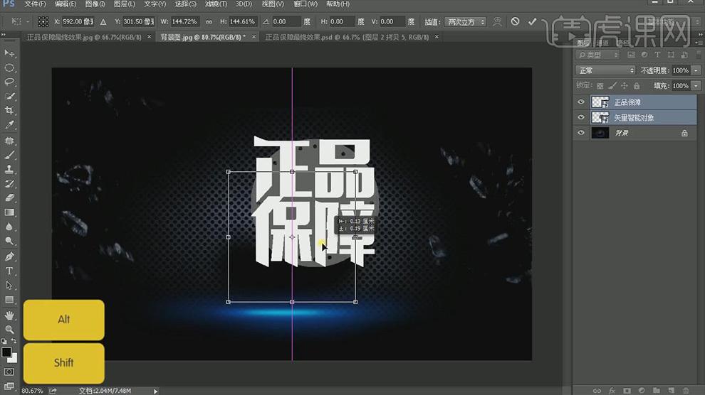The height and width of the screenshot is (395, 705).
Task: Select the Hand tool
Action: tap(9, 315)
